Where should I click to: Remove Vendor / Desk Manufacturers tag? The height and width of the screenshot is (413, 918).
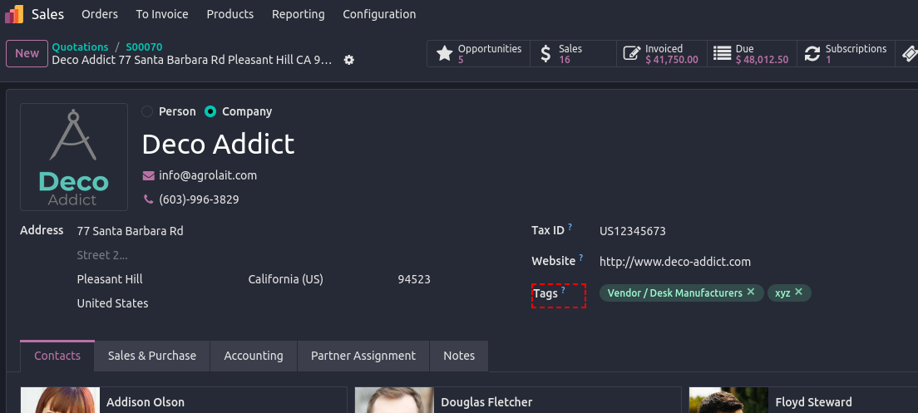coord(751,293)
